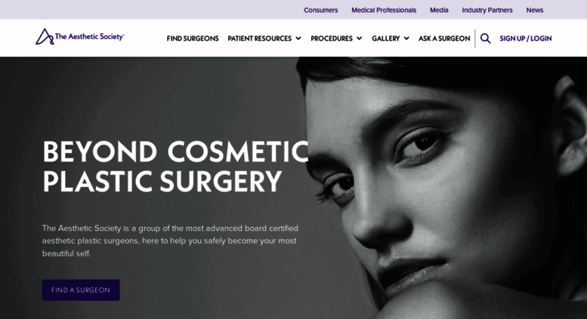The width and height of the screenshot is (587, 319).
Task: Open Industry Partners link
Action: 487,10
